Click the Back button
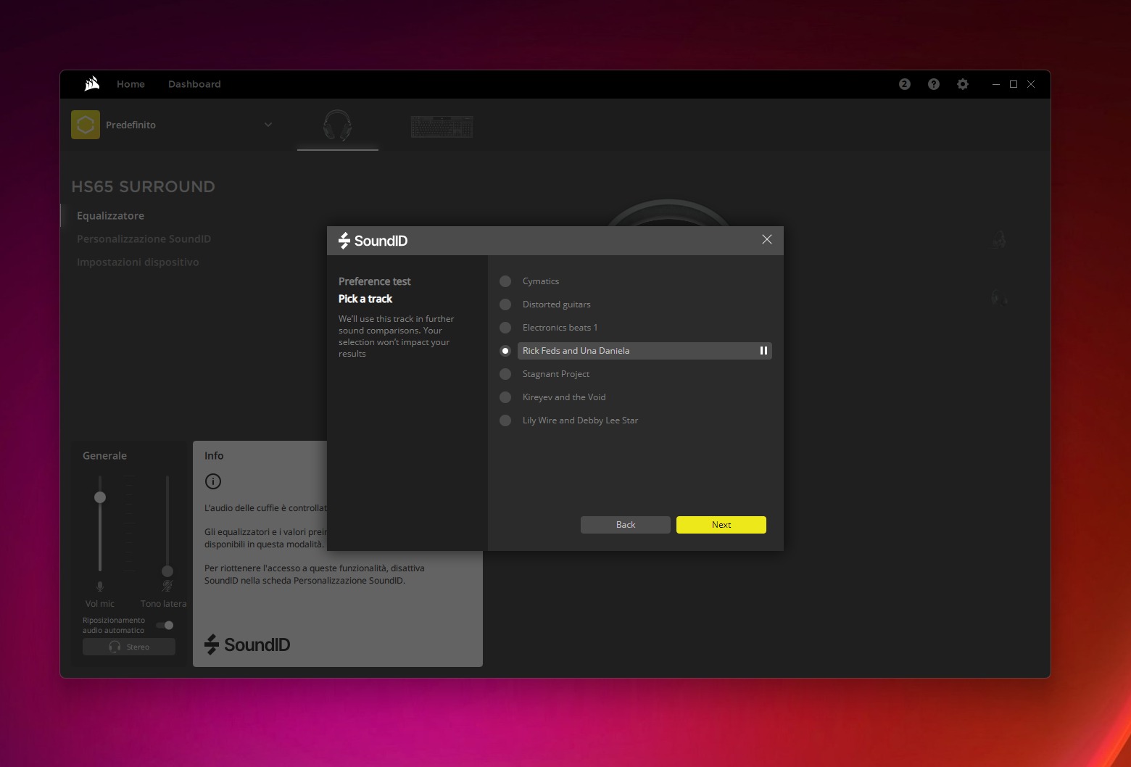The image size is (1131, 767). coord(626,525)
